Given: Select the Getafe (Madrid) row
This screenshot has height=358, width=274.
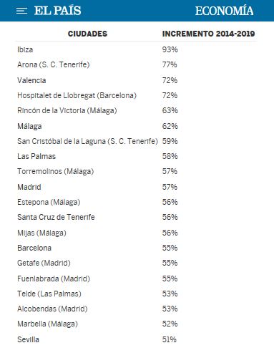Looking at the screenshot, I should tap(136, 263).
